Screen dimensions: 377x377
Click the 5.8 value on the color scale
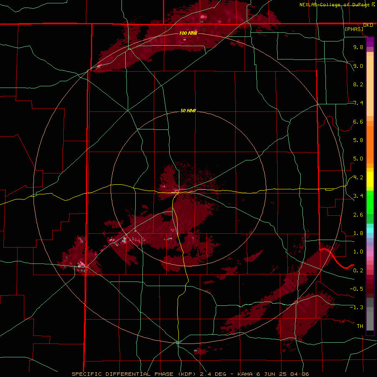point(358,140)
